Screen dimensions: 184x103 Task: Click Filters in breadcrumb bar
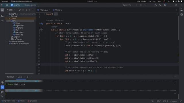click(21, 101)
